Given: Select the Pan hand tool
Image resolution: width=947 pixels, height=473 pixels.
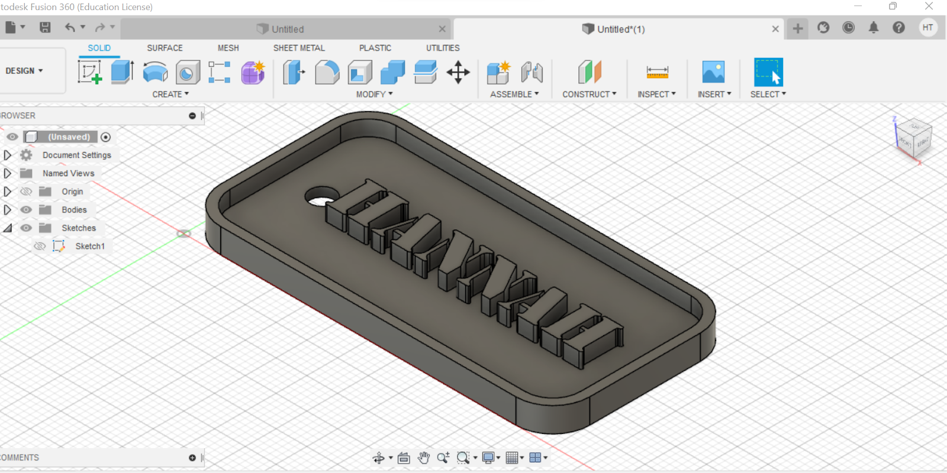Looking at the screenshot, I should (424, 458).
